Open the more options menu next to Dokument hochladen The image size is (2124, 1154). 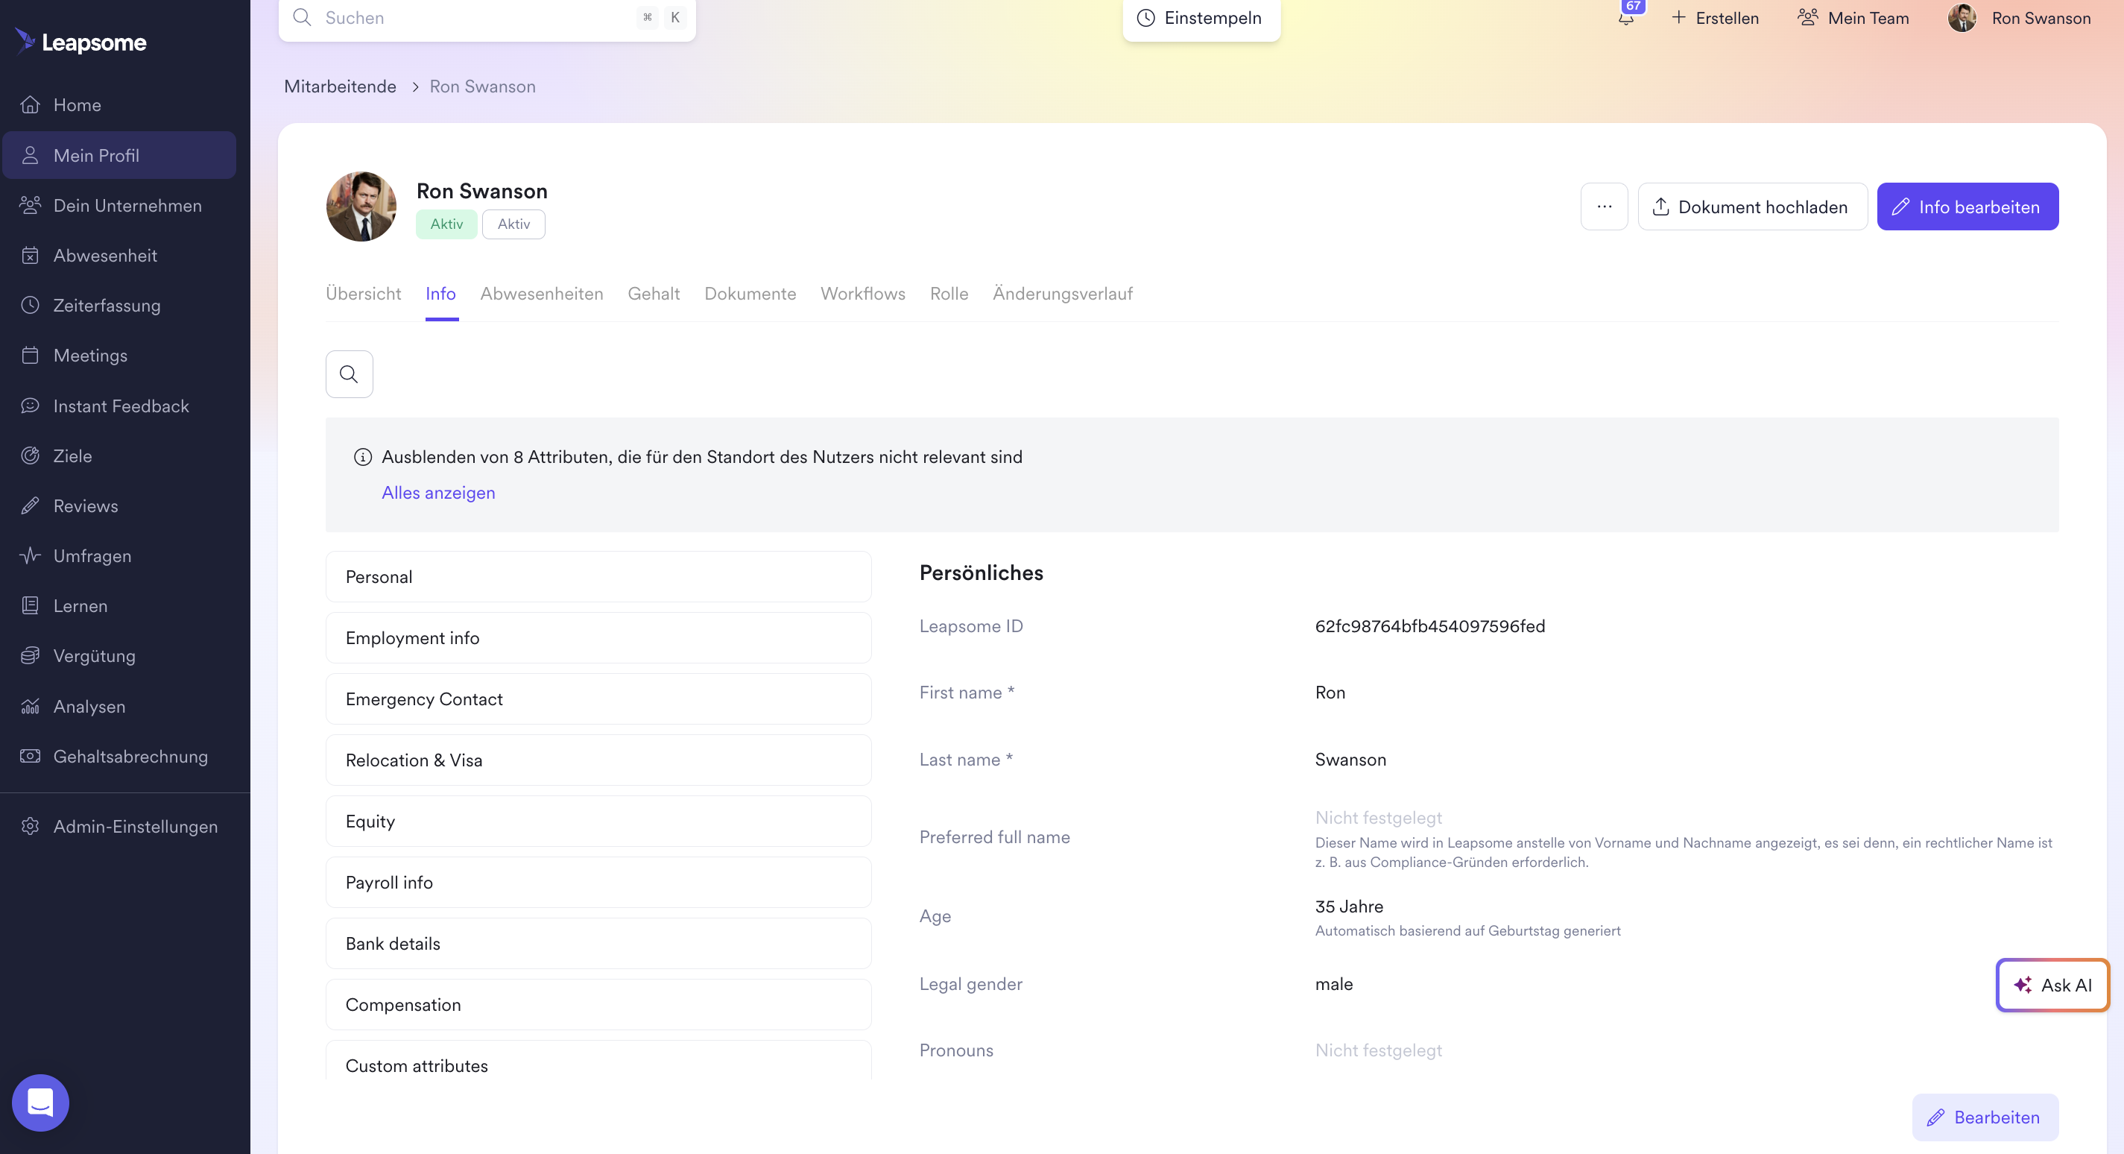coord(1604,206)
